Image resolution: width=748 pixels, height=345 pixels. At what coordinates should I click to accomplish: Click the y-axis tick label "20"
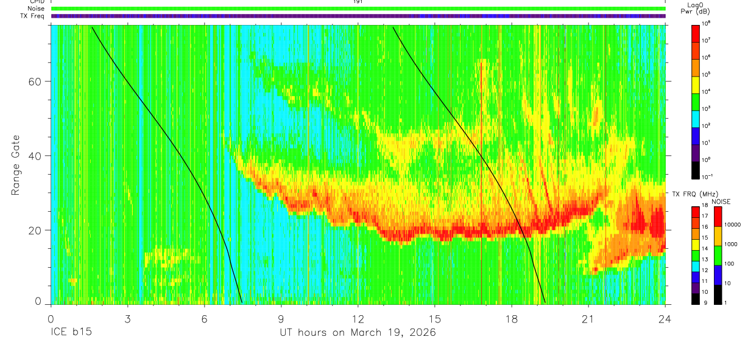pyautogui.click(x=35, y=230)
